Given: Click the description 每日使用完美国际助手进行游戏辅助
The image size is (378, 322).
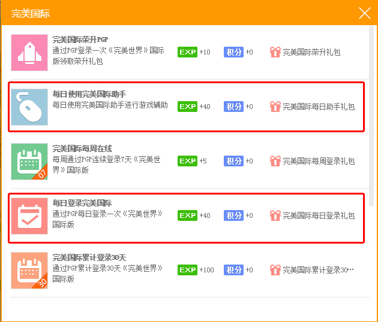Looking at the screenshot, I should click(110, 105).
